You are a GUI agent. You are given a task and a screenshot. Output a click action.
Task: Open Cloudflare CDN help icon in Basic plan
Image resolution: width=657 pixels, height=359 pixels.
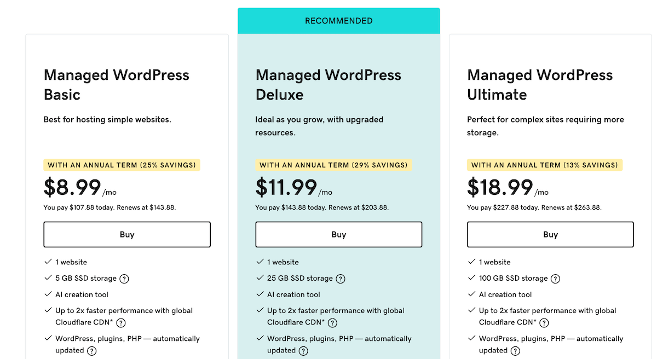[x=121, y=323]
